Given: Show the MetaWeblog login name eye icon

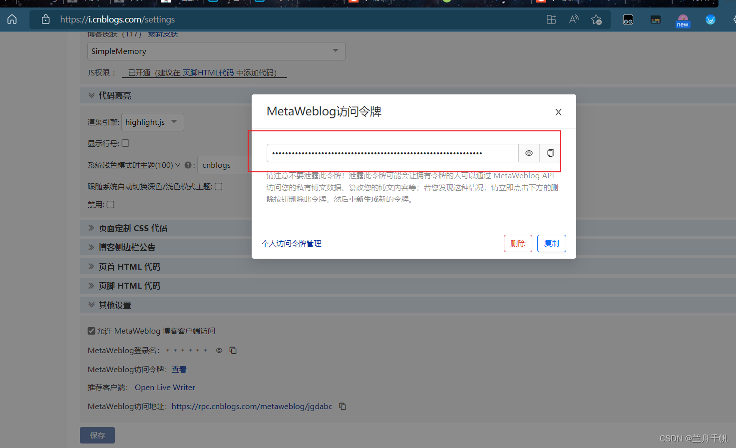Looking at the screenshot, I should (x=219, y=351).
